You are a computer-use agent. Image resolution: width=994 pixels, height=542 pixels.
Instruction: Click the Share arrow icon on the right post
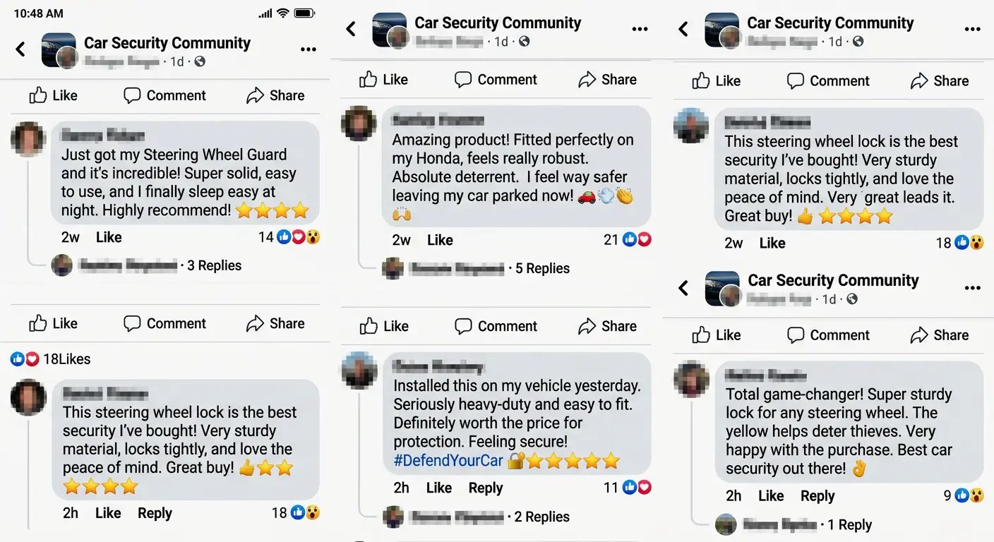tap(918, 80)
